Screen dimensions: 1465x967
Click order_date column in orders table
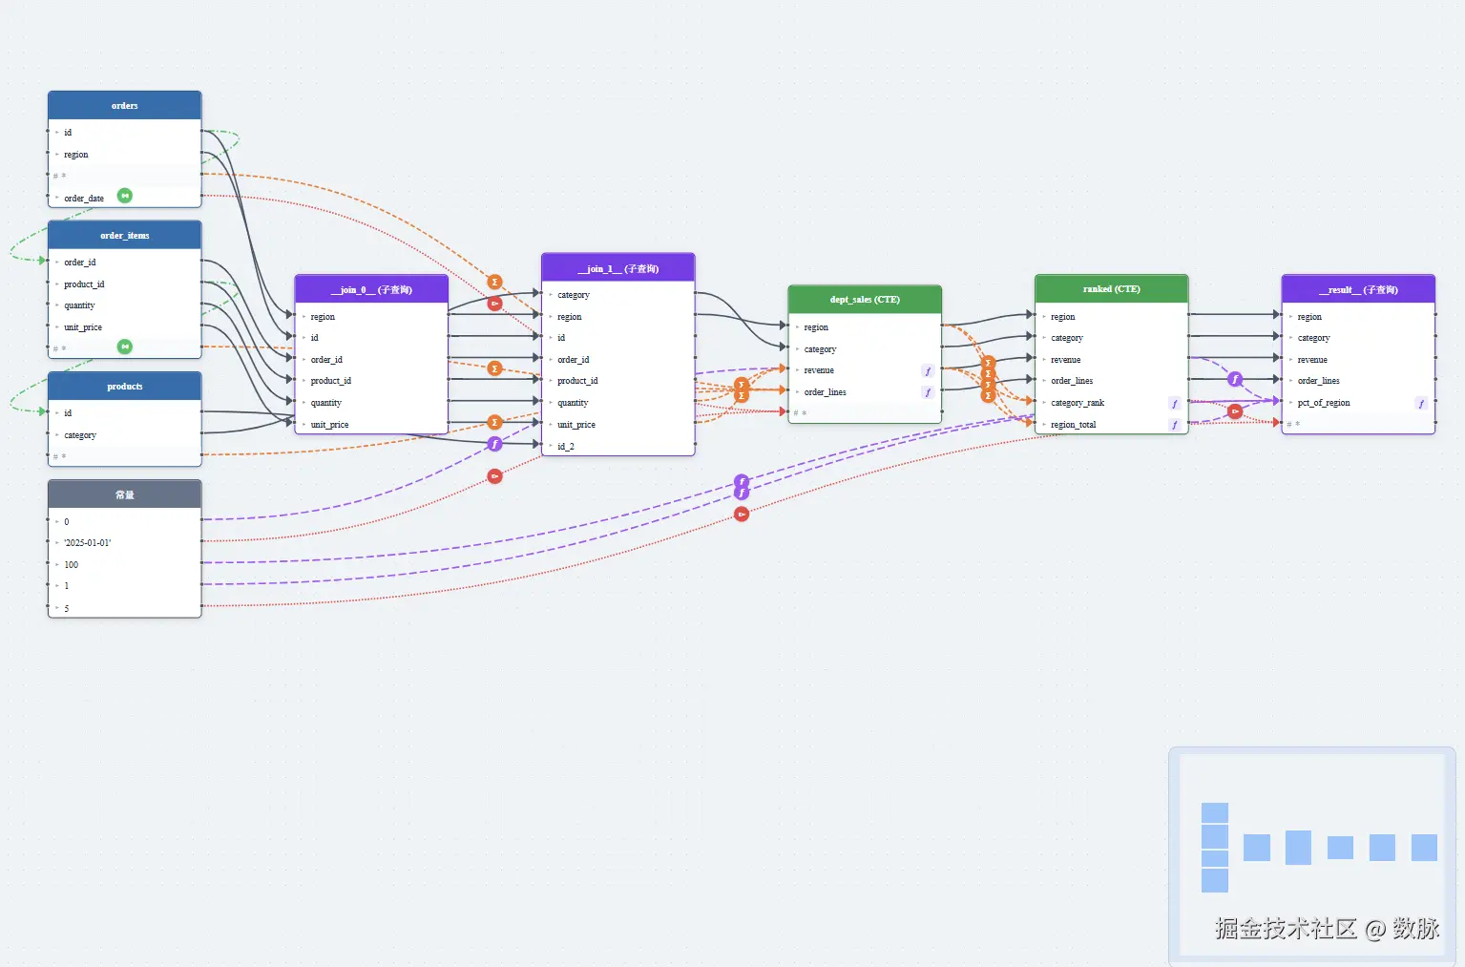pyautogui.click(x=125, y=198)
